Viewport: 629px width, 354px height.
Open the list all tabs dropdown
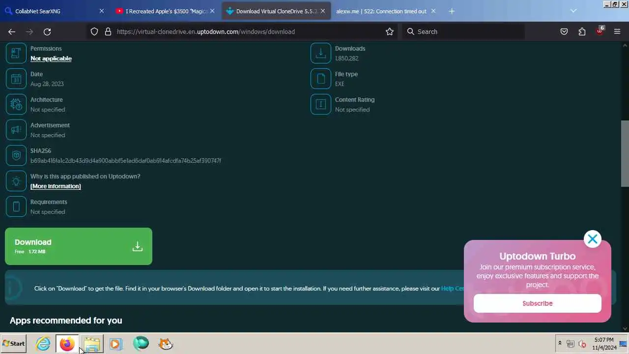(573, 11)
